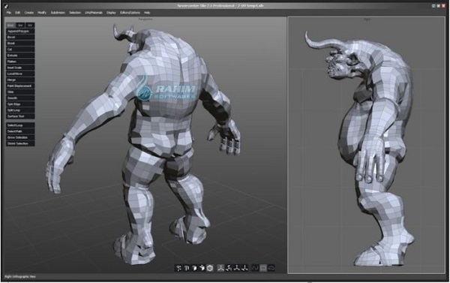Click the Extrude button
The height and width of the screenshot is (283, 450).
click(20, 55)
